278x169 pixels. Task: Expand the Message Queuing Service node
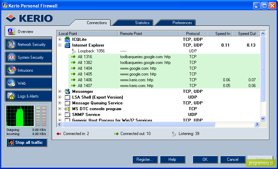(60, 103)
